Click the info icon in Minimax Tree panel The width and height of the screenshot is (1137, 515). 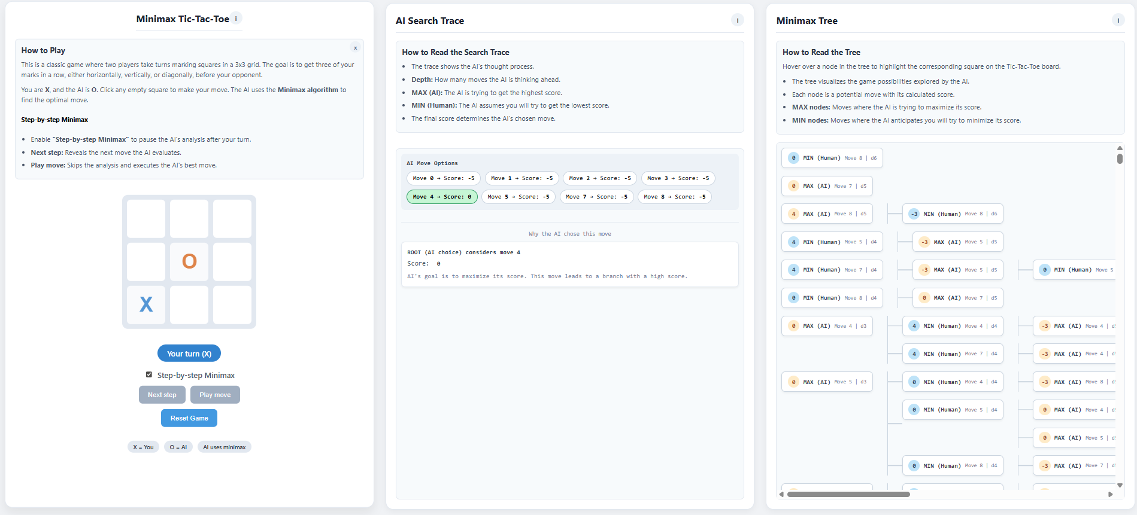pyautogui.click(x=1118, y=20)
